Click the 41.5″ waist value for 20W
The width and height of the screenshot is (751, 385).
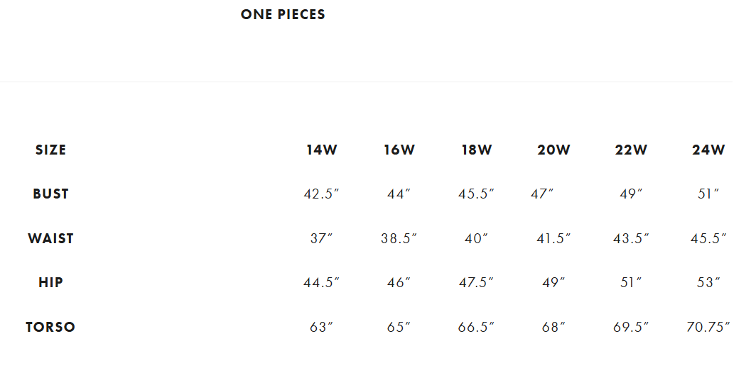click(553, 239)
